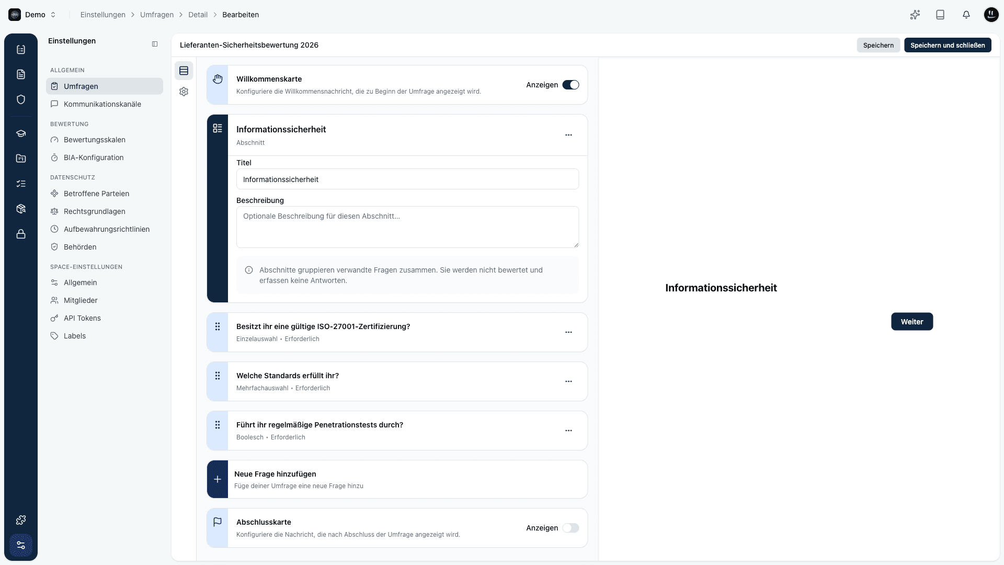Image resolution: width=1004 pixels, height=565 pixels.
Task: Click Speichern und schließen
Action: pyautogui.click(x=948, y=45)
